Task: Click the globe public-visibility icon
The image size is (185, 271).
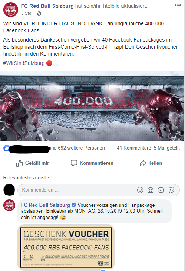Action: pyautogui.click(x=39, y=13)
